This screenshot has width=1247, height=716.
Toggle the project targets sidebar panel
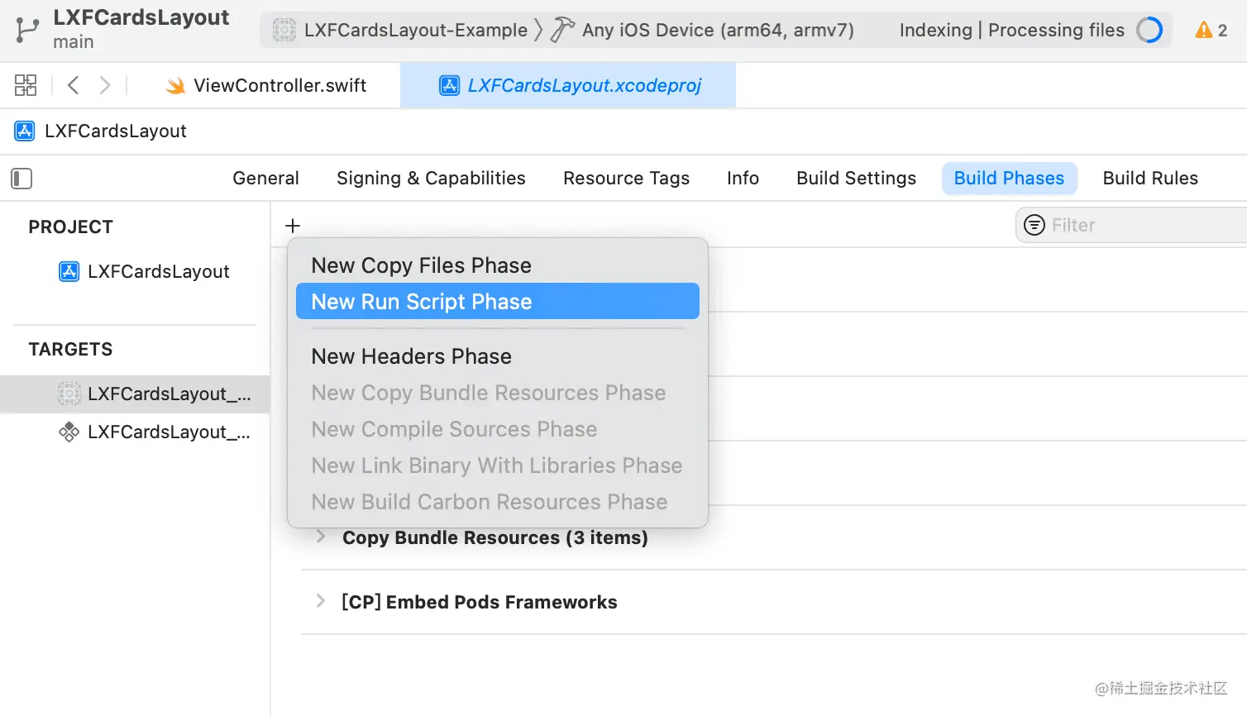pos(21,179)
